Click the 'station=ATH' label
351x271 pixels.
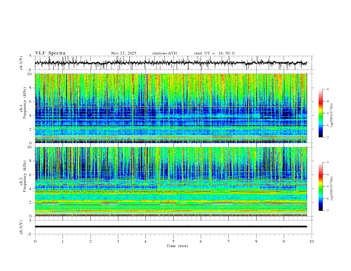pyautogui.click(x=164, y=53)
